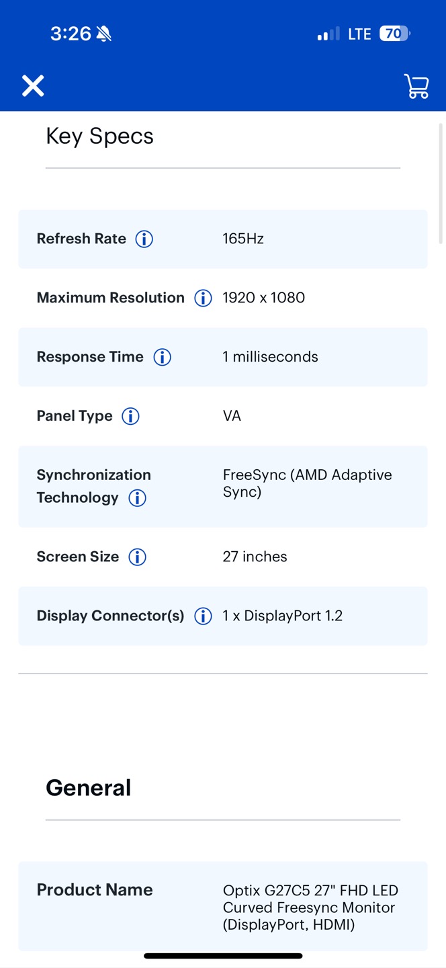Tap the info icon beside Panel Type
The height and width of the screenshot is (968, 446).
(130, 416)
